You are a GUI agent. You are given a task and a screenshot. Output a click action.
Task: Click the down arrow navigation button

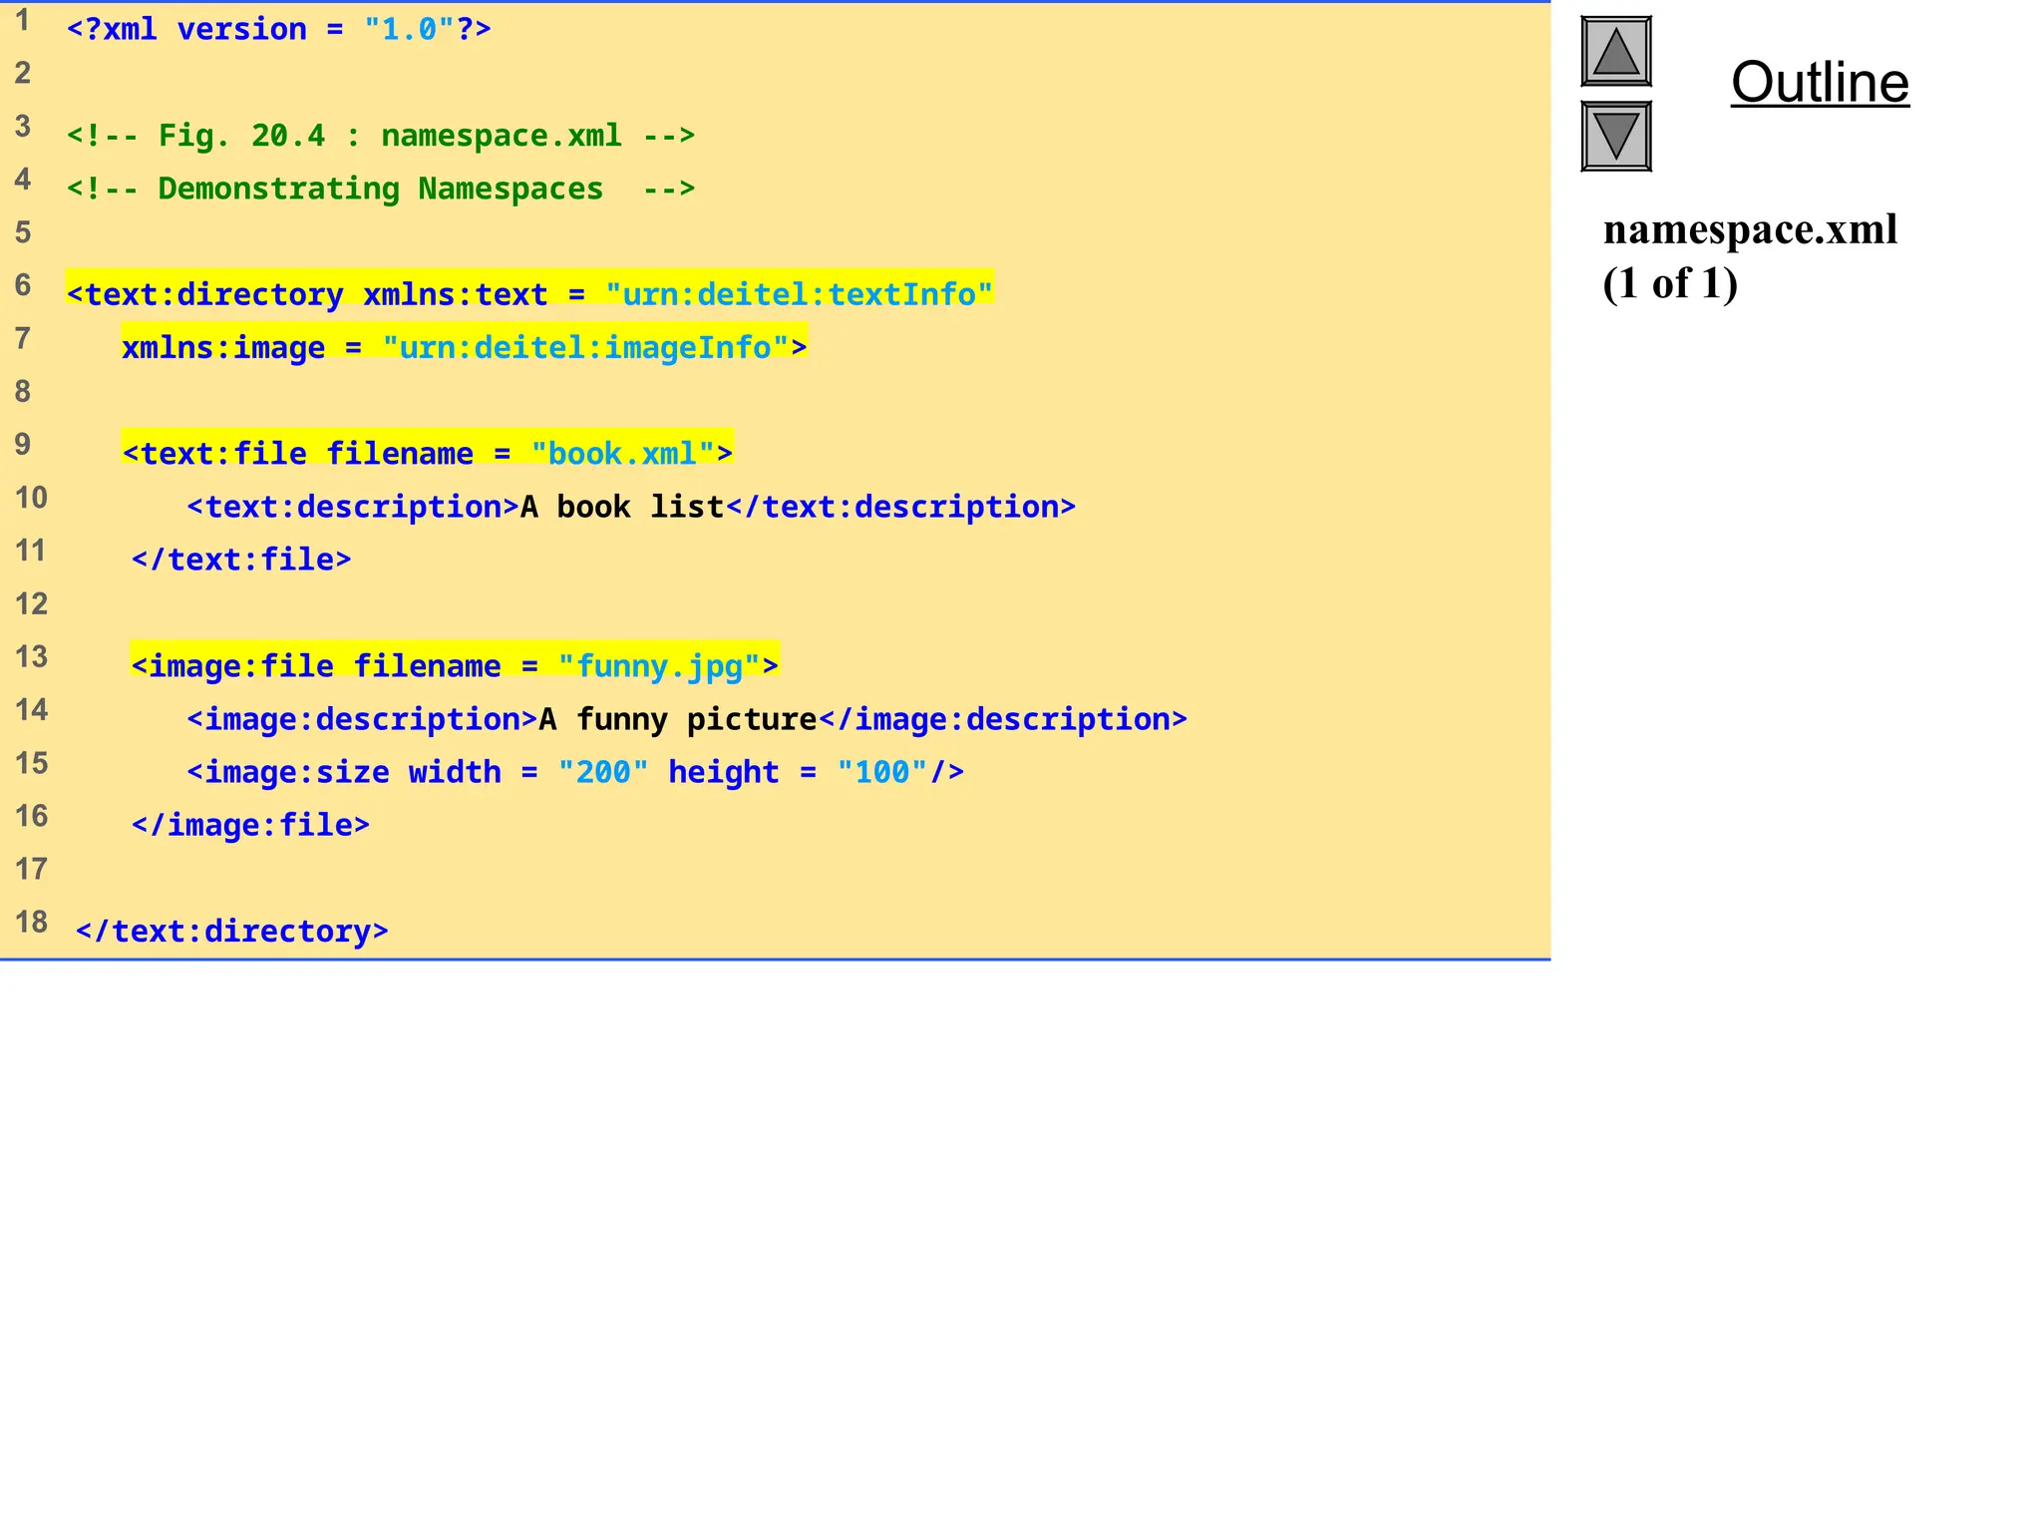[1616, 136]
